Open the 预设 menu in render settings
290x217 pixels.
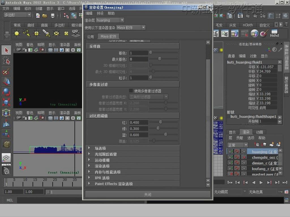(x=100, y=13)
